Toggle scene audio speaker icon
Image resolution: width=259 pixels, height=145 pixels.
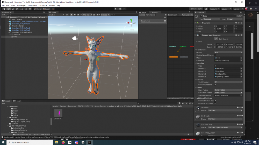click(x=75, y=15)
